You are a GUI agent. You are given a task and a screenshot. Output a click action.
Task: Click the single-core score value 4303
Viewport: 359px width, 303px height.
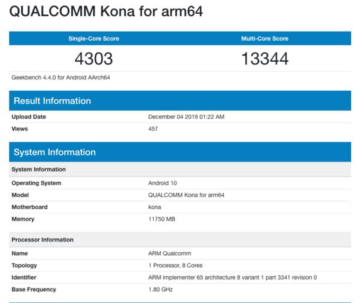pos(95,59)
